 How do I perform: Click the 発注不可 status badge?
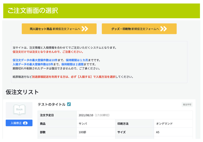click(x=187, y=105)
